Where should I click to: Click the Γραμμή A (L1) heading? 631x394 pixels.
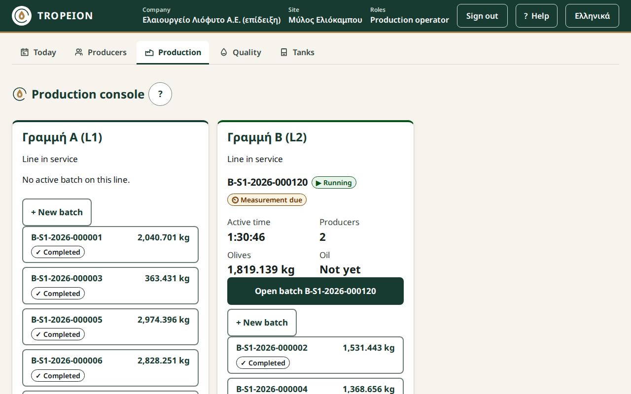pos(62,137)
